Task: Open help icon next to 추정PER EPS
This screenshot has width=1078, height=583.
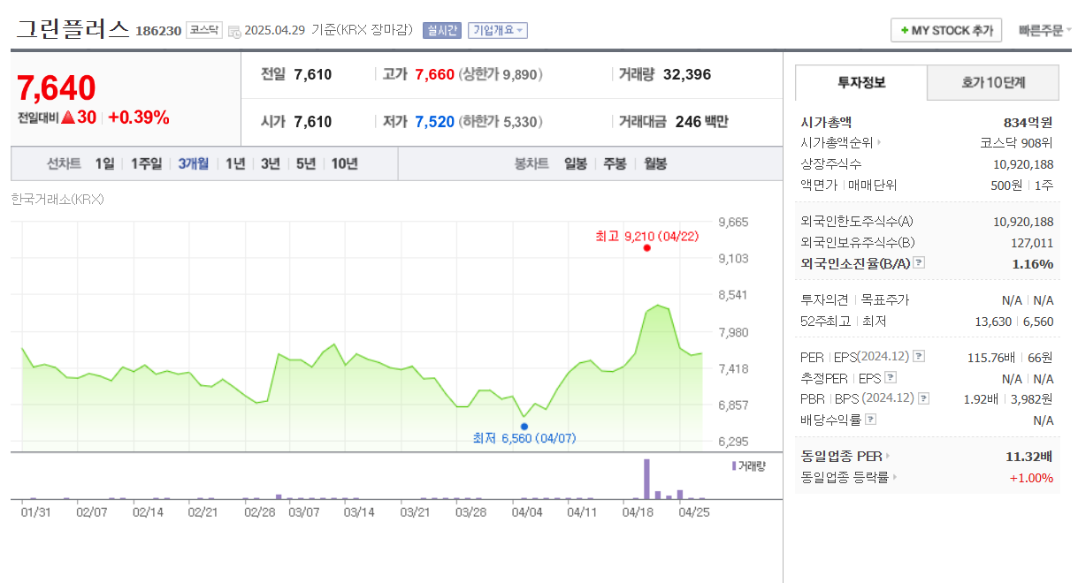Action: point(891,378)
